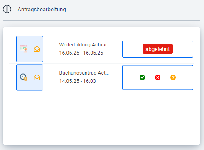
Task: Click empty area of the white request panel
Action: click(x=101, y=117)
